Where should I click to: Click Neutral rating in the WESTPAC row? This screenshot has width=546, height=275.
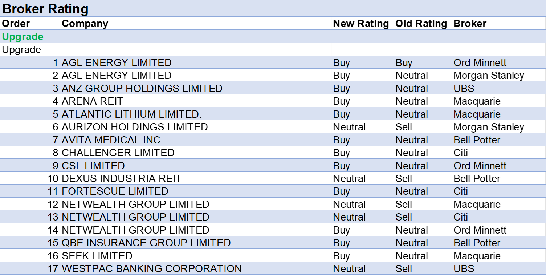349,269
